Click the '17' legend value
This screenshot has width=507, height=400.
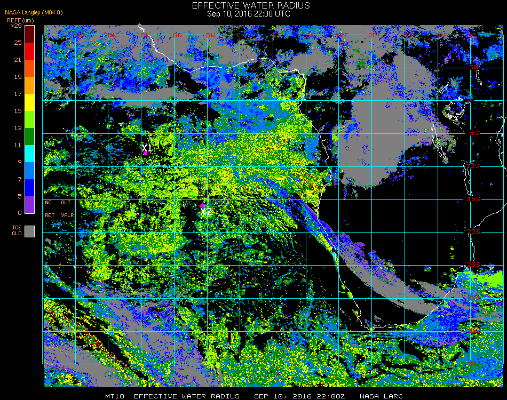[18, 94]
